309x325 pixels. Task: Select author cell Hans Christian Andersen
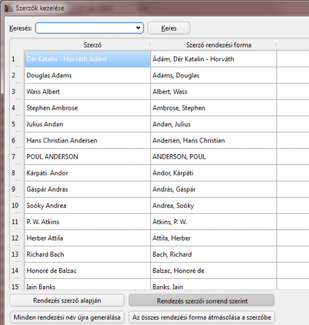88,140
